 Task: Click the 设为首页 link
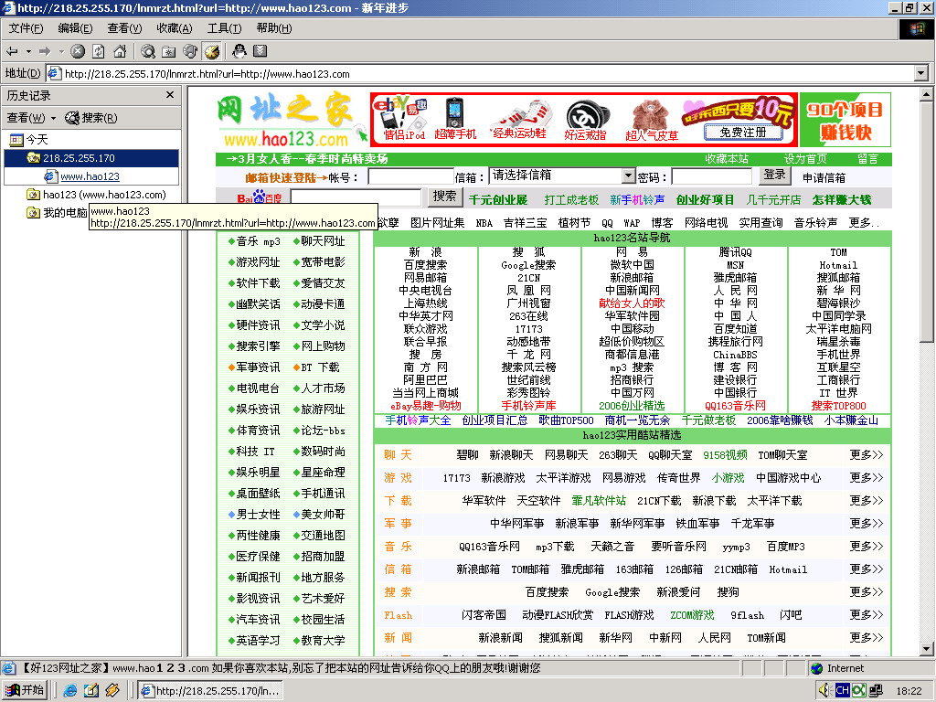tap(805, 159)
